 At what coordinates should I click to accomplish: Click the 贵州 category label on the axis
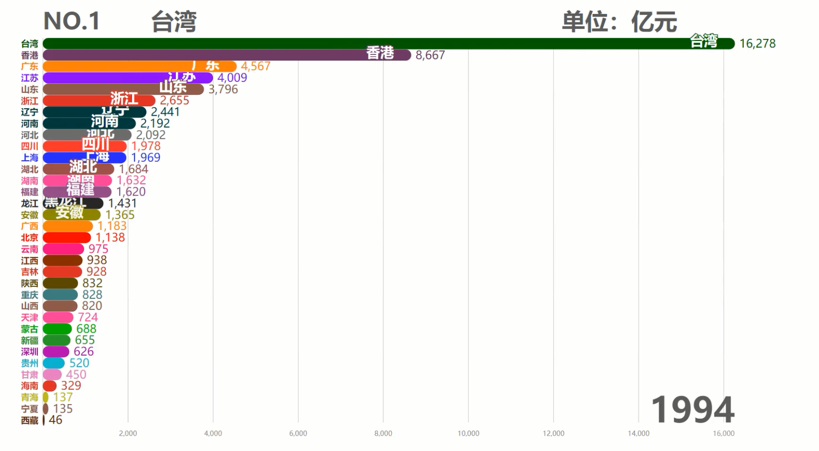click(x=29, y=363)
